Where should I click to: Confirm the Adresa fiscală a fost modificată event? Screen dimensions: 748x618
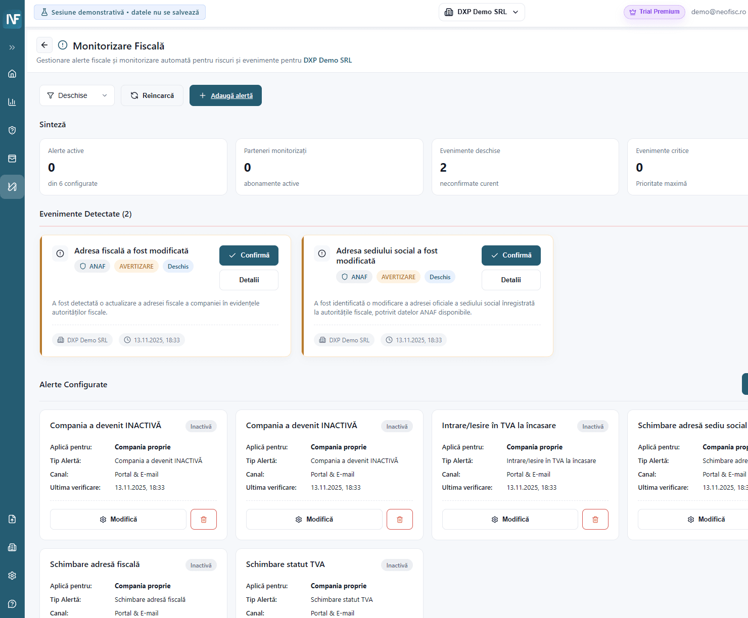point(249,255)
